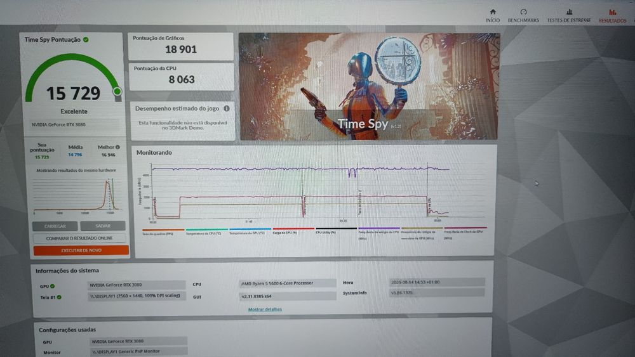
Task: Toggle the blue Temperatura da GPU legend line
Action: click(250, 229)
